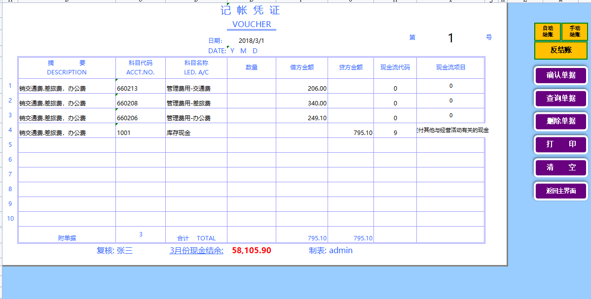This screenshot has width=591, height=299.
Task: Select the 现金流代码 column header
Action: pyautogui.click(x=395, y=68)
